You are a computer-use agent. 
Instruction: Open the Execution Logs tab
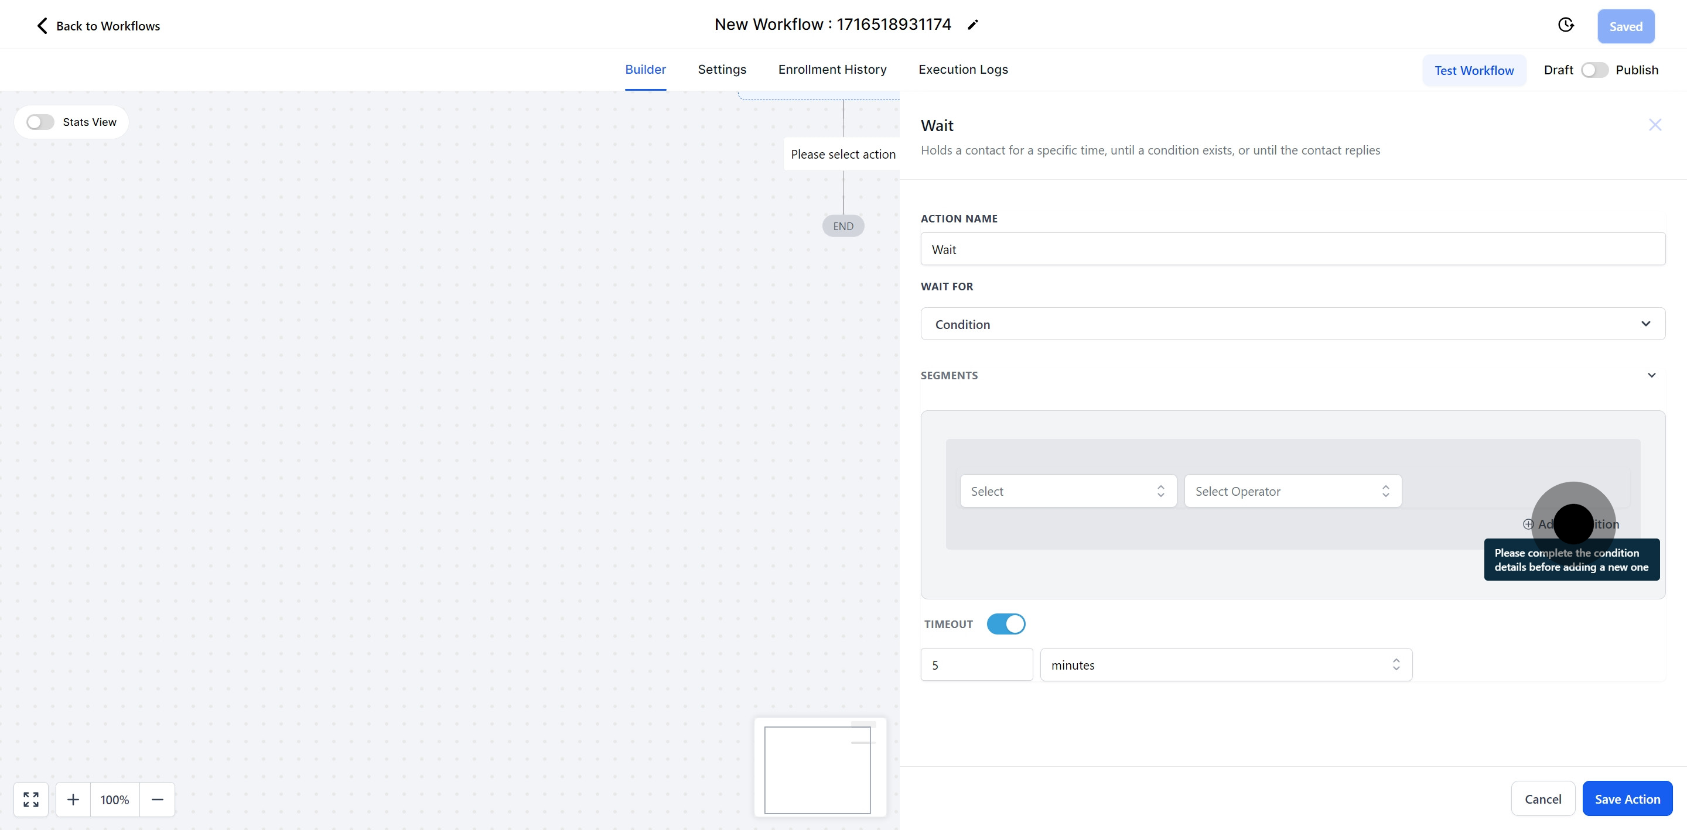(x=962, y=70)
